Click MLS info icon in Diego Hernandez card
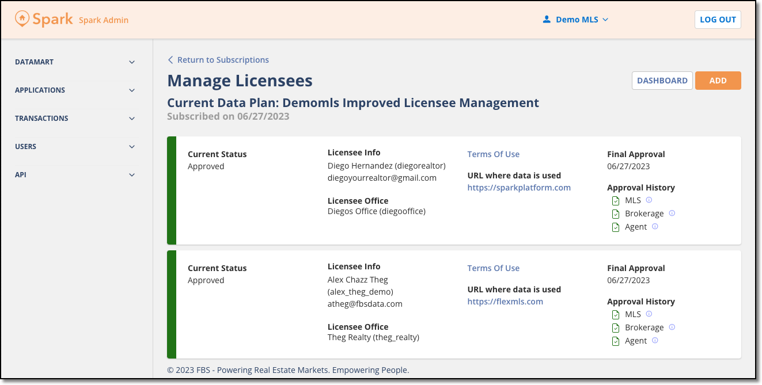762x385 pixels. coord(649,200)
